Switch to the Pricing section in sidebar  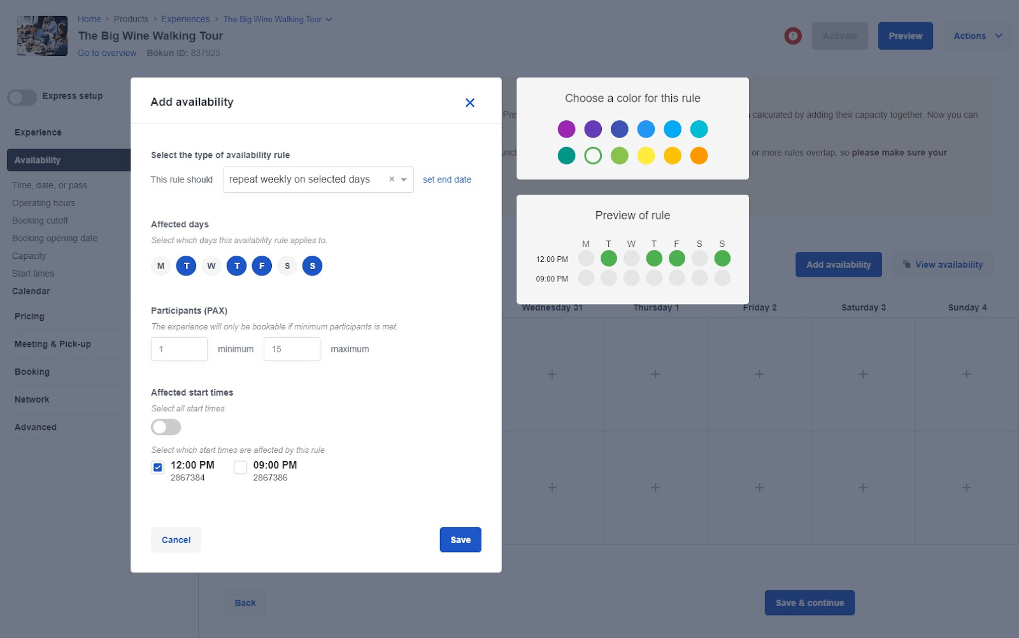tap(29, 316)
